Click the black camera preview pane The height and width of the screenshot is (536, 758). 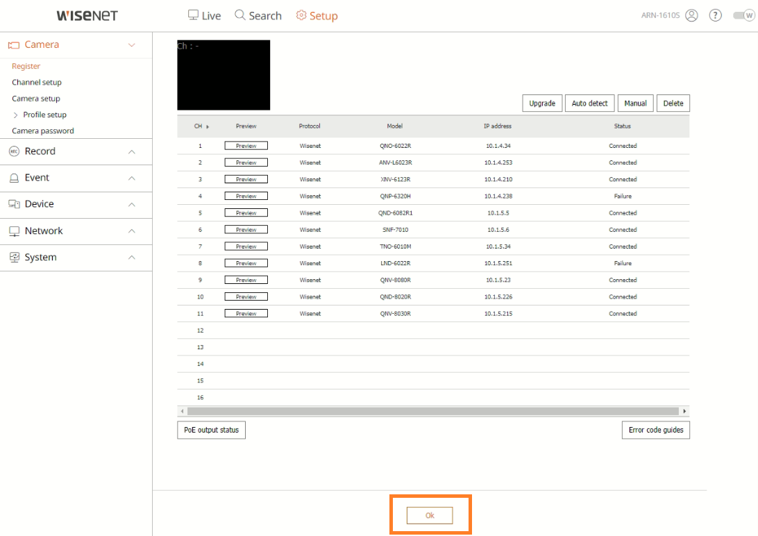coord(224,75)
